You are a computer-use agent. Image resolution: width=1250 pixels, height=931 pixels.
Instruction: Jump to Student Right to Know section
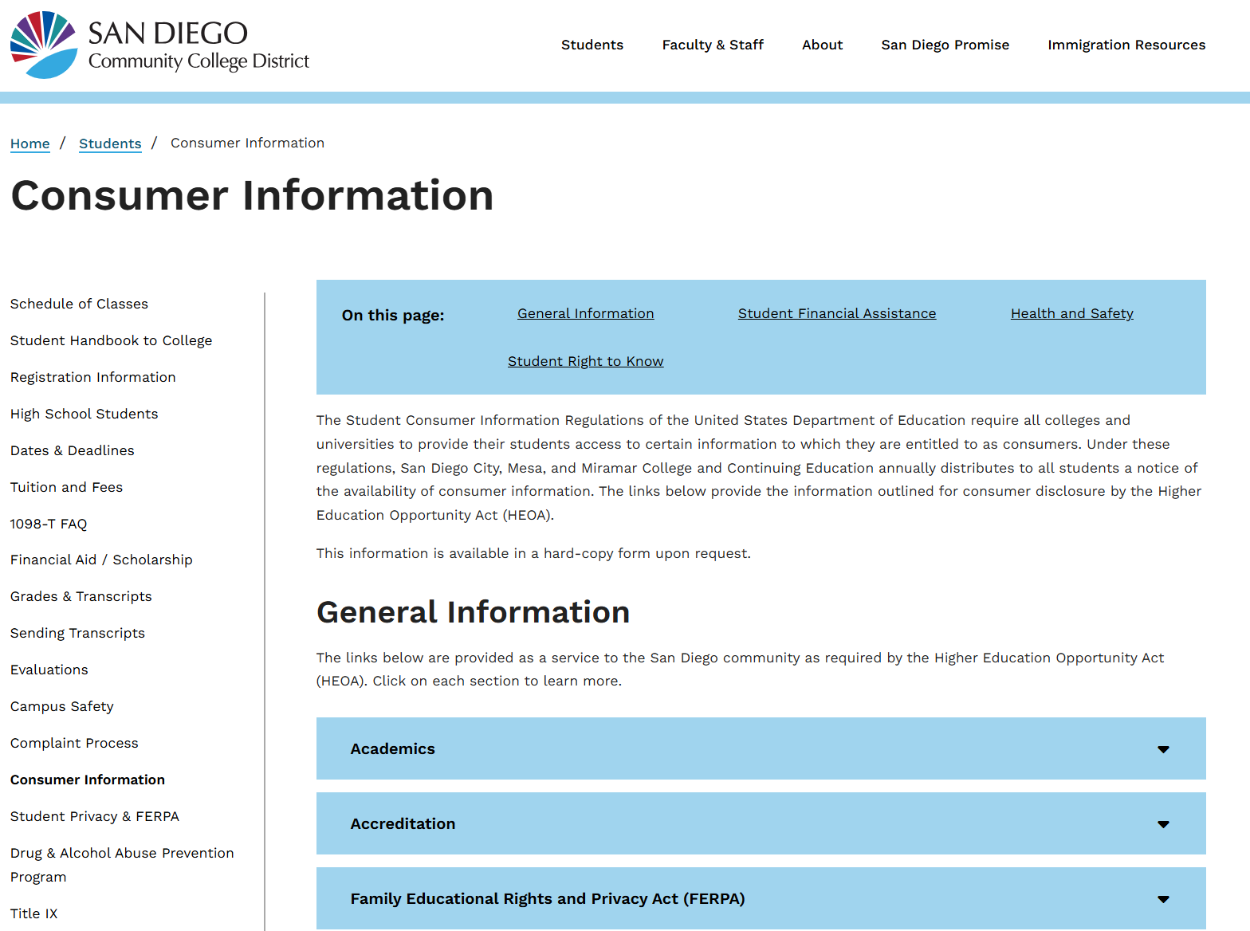(586, 361)
